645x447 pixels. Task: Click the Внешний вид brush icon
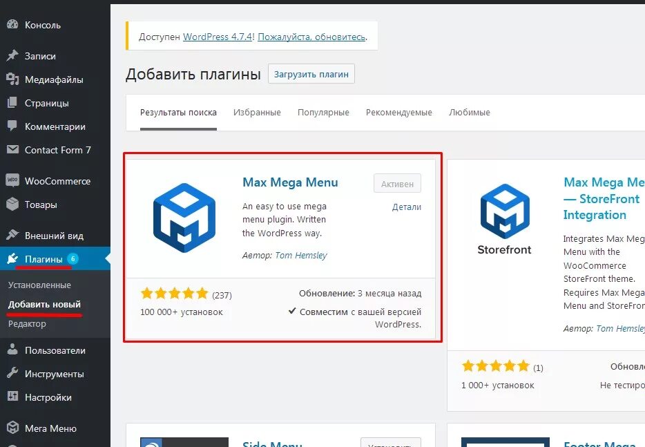pos(12,235)
